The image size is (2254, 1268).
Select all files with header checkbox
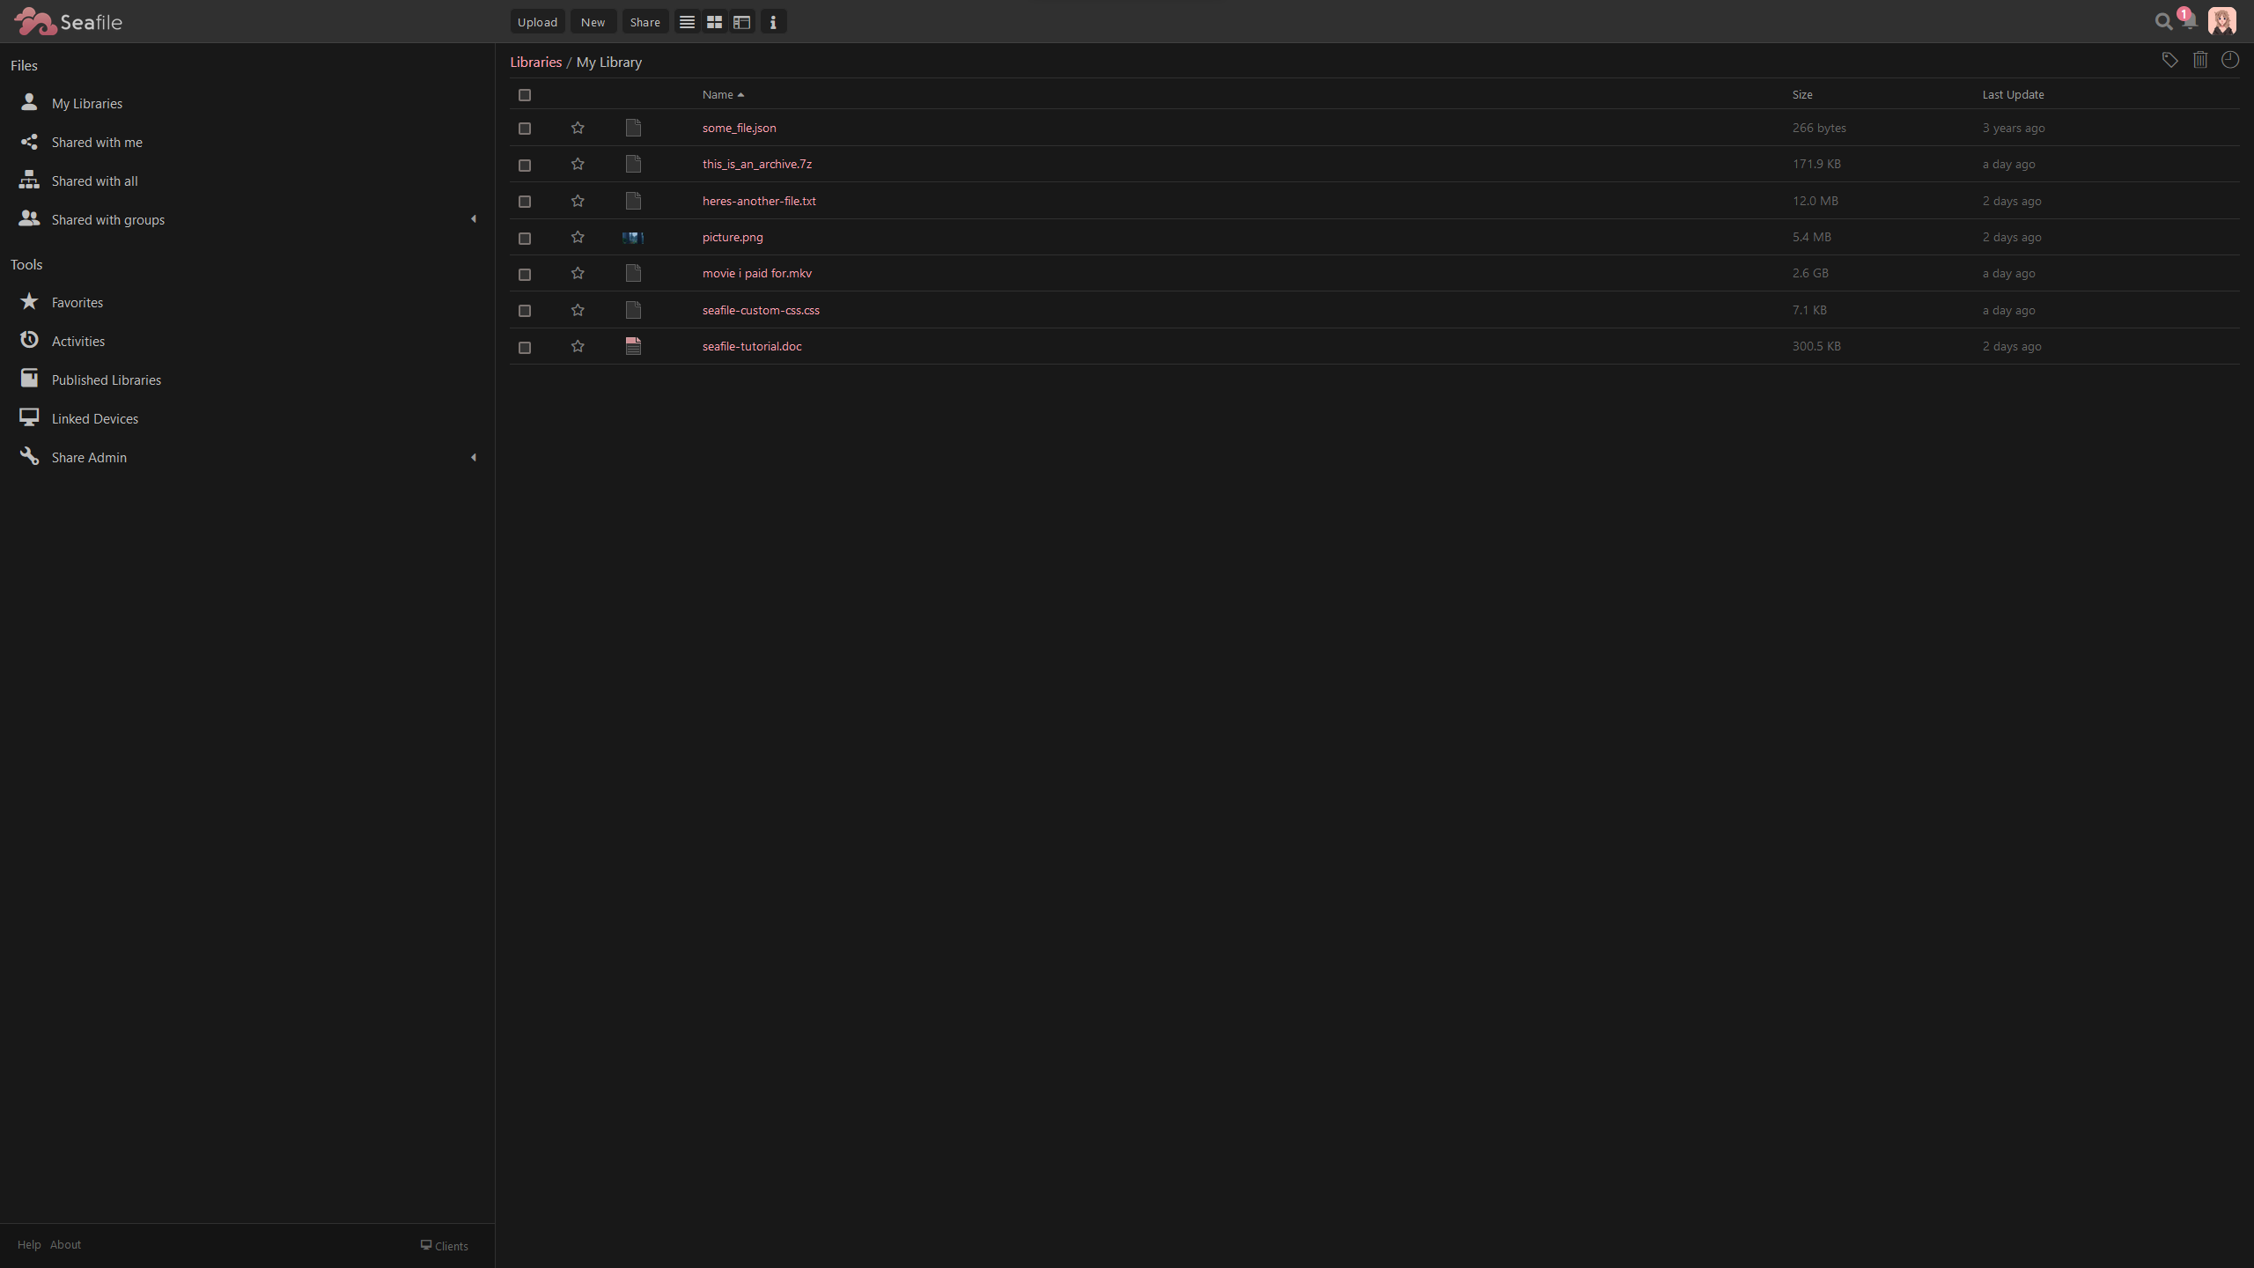tap(525, 95)
